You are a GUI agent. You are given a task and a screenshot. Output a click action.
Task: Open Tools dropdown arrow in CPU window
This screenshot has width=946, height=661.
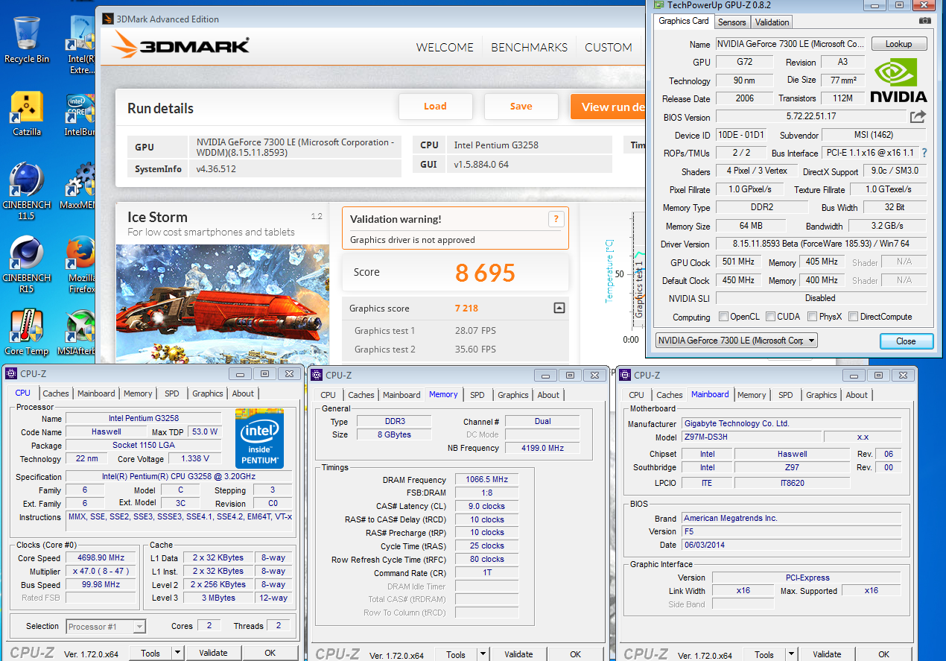coord(177,653)
